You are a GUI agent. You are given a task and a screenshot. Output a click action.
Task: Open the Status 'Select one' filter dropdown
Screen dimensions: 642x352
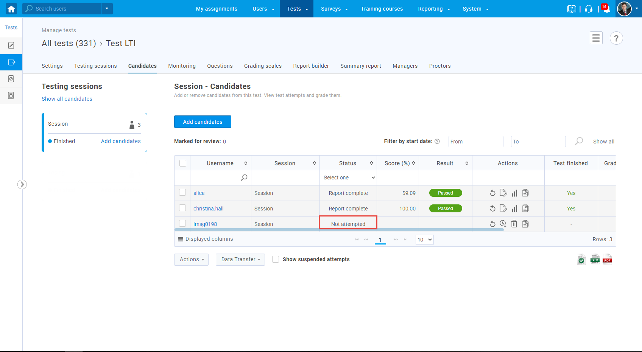(x=348, y=178)
